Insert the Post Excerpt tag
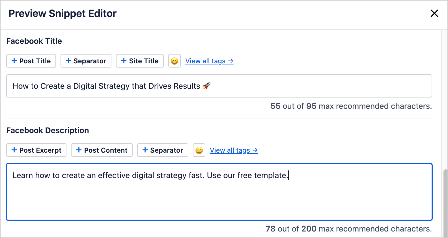The height and width of the screenshot is (238, 448). pyautogui.click(x=36, y=150)
